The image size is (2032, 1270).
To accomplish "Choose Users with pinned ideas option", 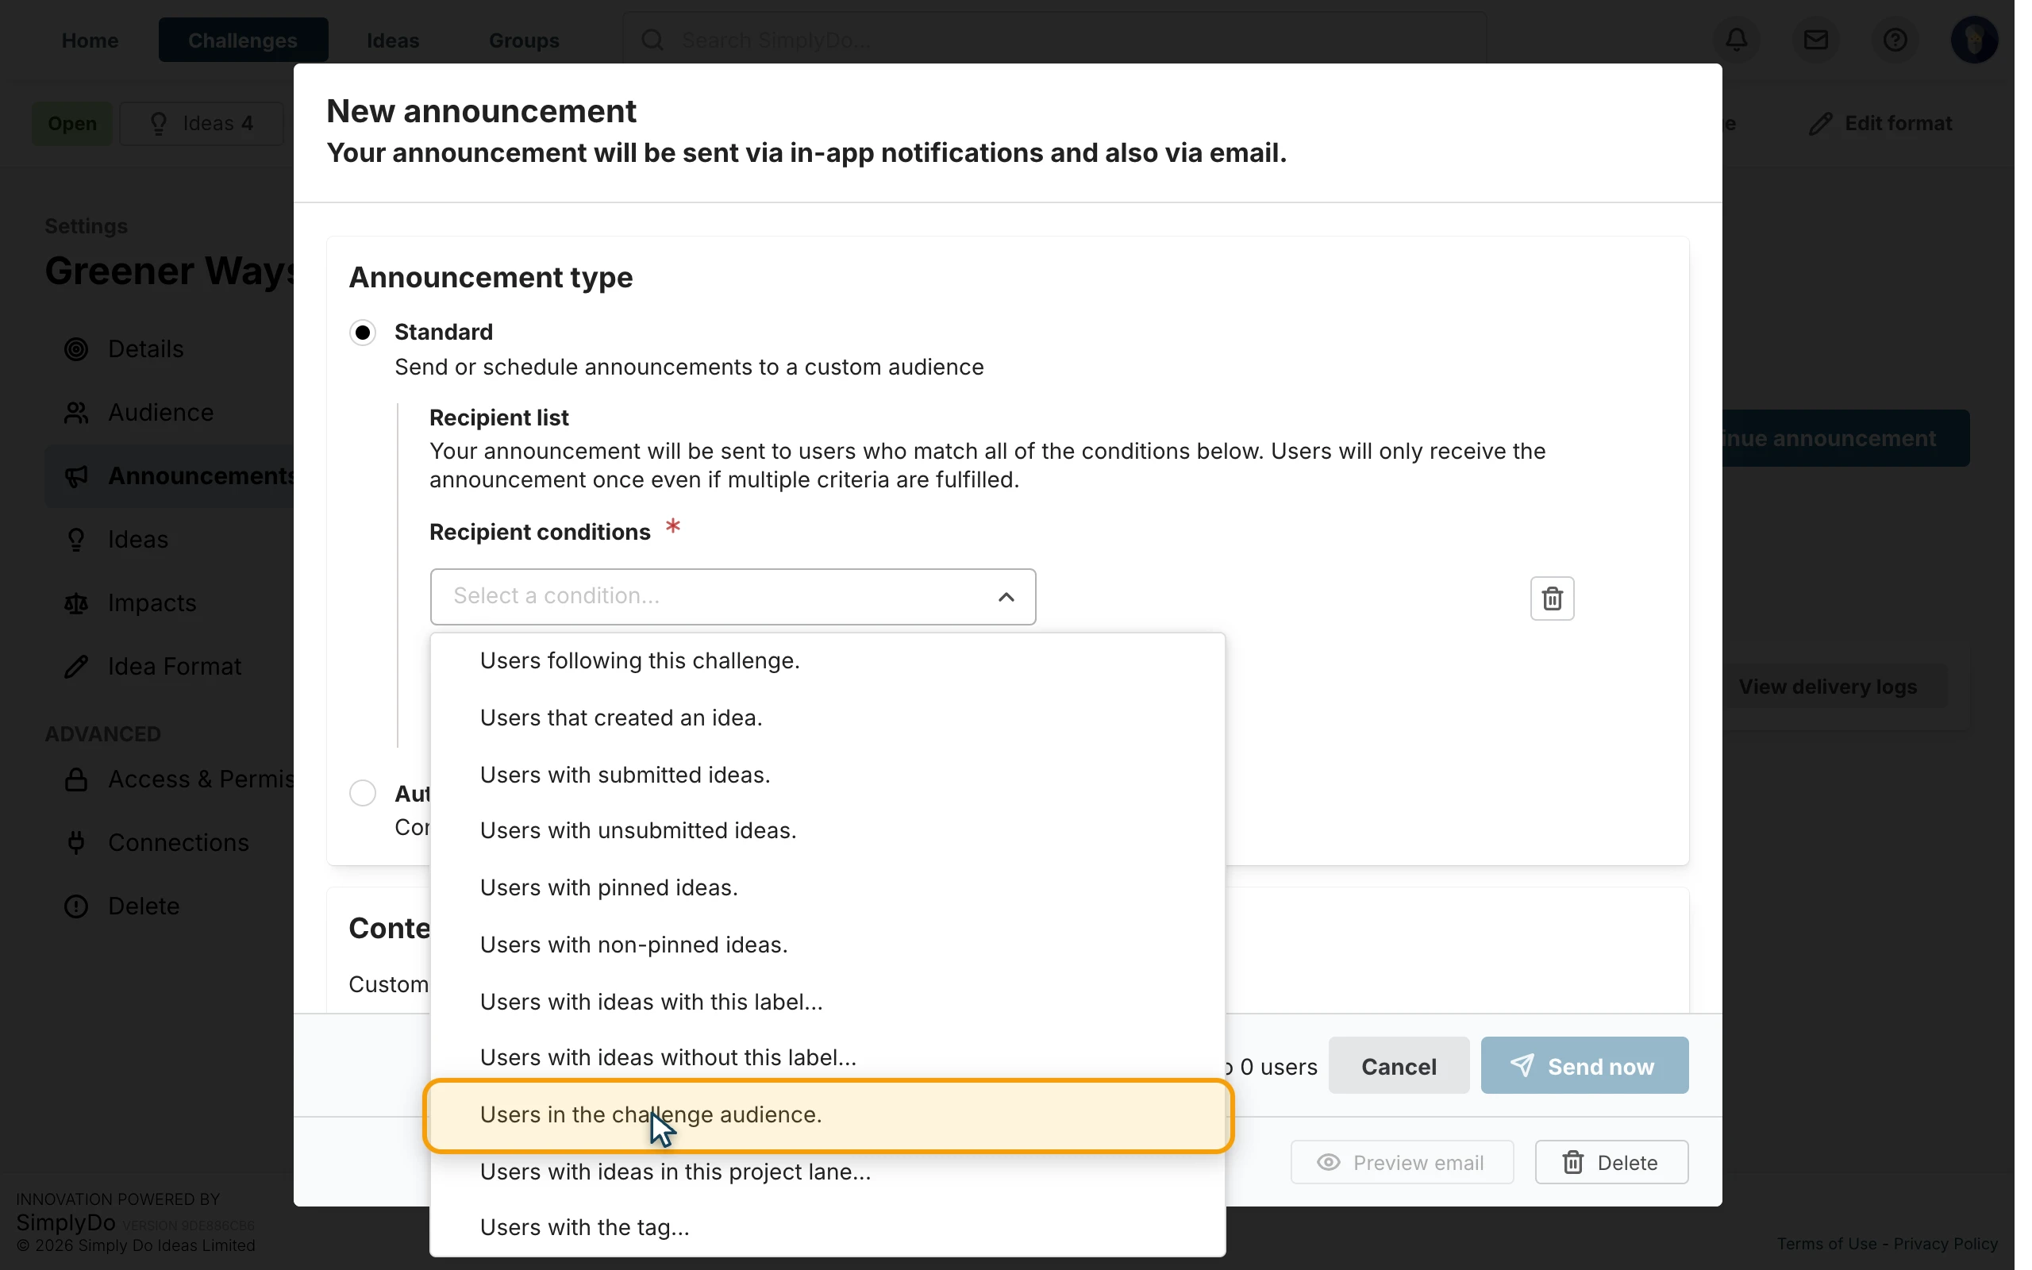I will [827, 888].
